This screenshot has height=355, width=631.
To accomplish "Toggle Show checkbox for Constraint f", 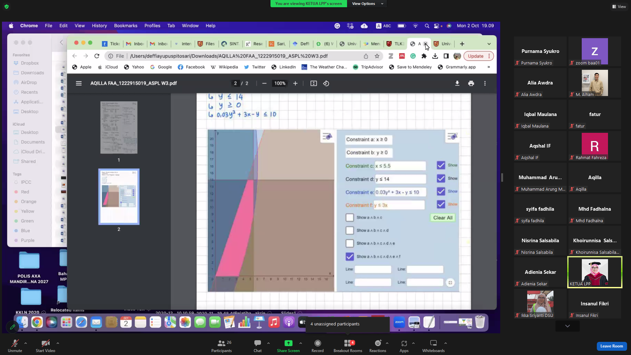I will coord(441,204).
